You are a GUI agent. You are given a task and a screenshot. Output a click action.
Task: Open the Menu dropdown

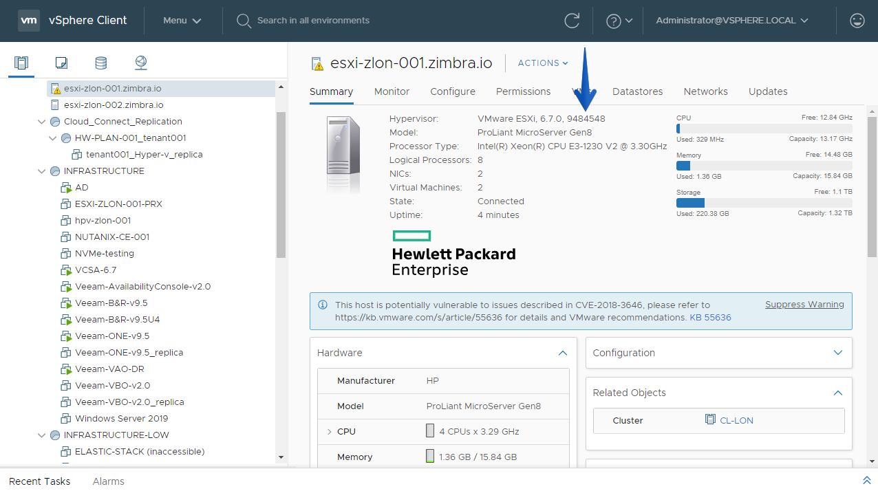pos(182,21)
